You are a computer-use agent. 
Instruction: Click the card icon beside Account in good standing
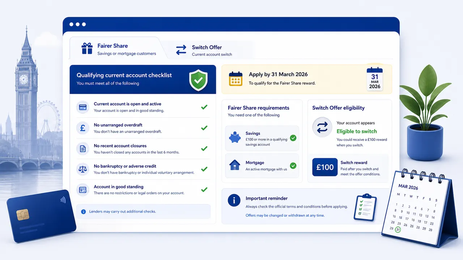pos(83,190)
